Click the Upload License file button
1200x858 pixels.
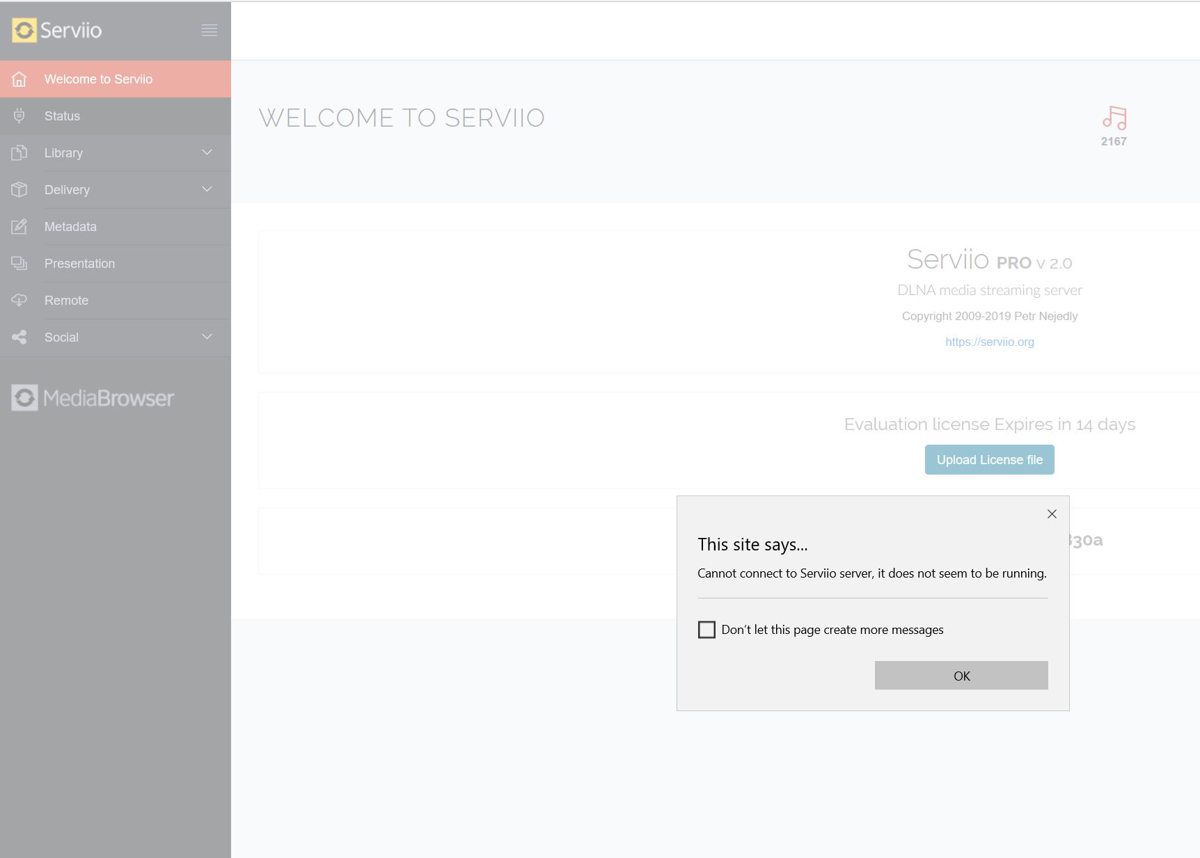pos(989,460)
